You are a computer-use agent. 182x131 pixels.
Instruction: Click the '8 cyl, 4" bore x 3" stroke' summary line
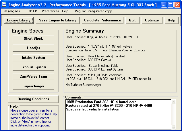tap(102, 37)
